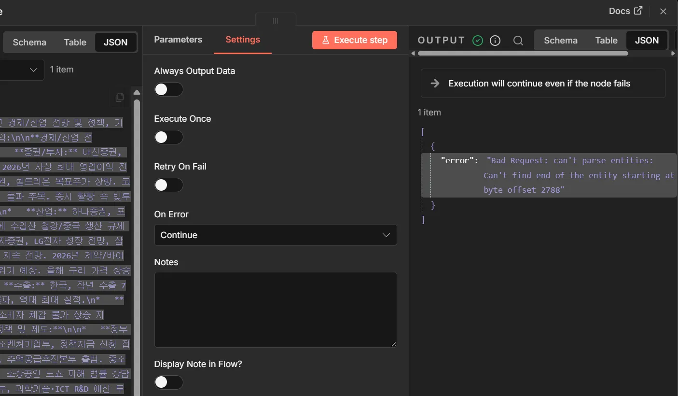This screenshot has width=678, height=396.
Task: Click the green execution success check icon
Action: tap(478, 41)
